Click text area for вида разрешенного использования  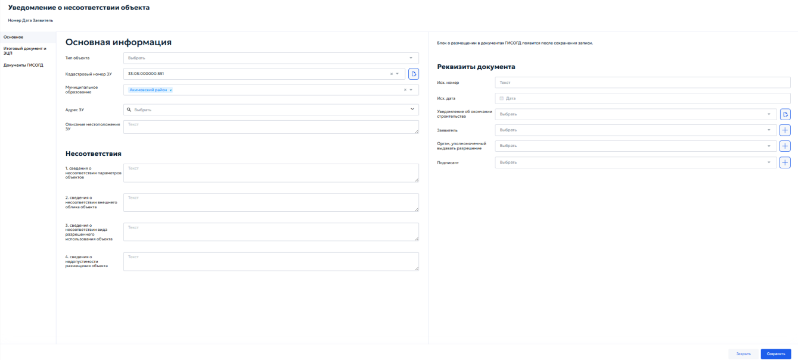(271, 232)
